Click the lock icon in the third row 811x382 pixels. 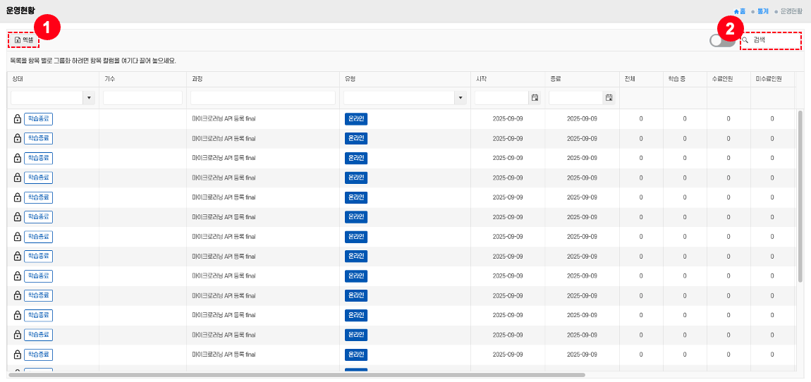pyautogui.click(x=18, y=158)
